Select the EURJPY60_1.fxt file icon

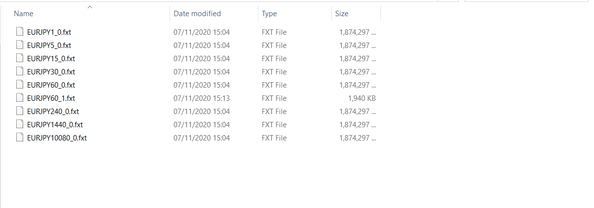[x=20, y=98]
